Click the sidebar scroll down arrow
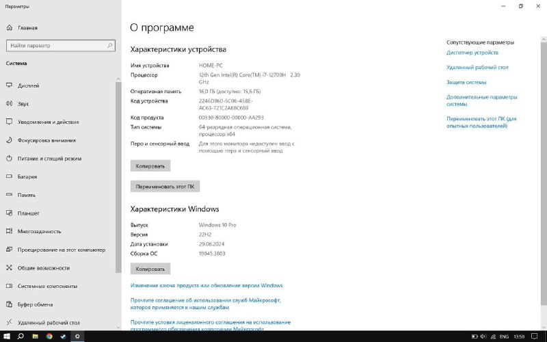Screen dimensions: 547x342 (118, 328)
